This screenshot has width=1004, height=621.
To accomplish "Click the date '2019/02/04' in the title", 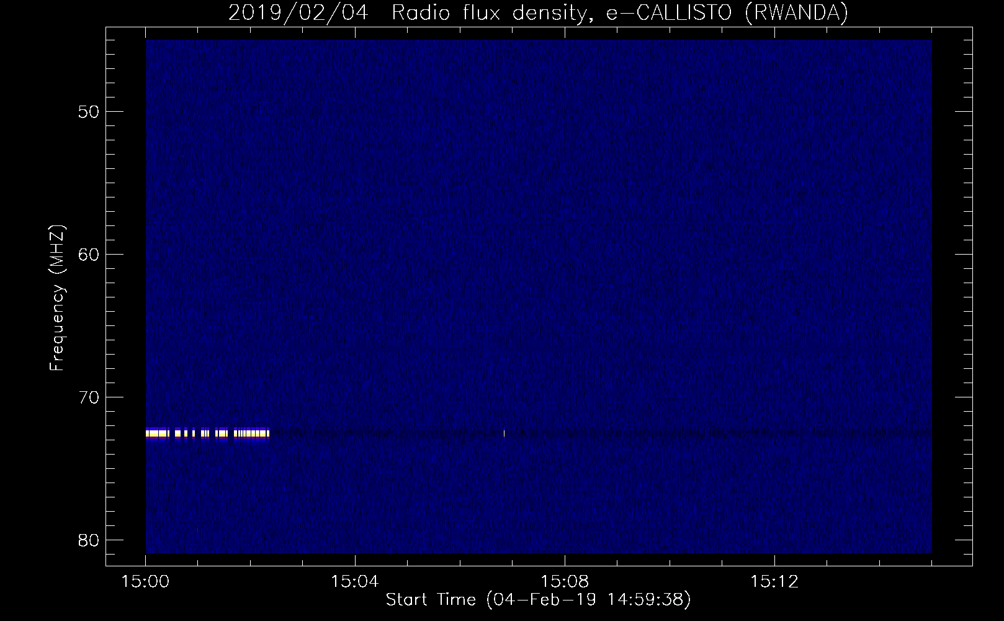I will 298,13.
